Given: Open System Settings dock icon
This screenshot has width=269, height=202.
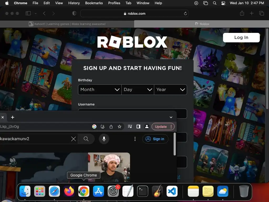Looking at the screenshot, I should (113, 191).
